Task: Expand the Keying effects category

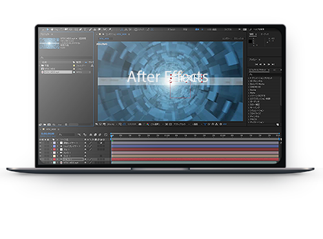Action: [x=249, y=90]
